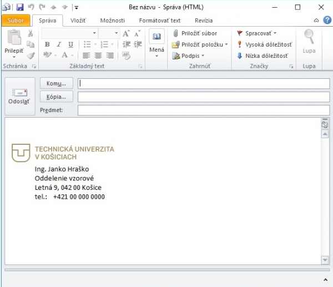The width and height of the screenshot is (333, 287).
Task: Expand the bullets style dropdown arrow
Action: pos(95,44)
